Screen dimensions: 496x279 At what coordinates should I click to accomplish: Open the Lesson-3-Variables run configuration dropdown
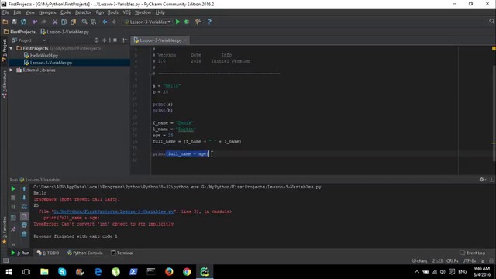148,22
